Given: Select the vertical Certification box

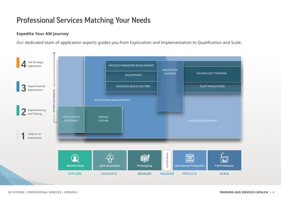Looking at the screenshot, I should pyautogui.click(x=167, y=160).
